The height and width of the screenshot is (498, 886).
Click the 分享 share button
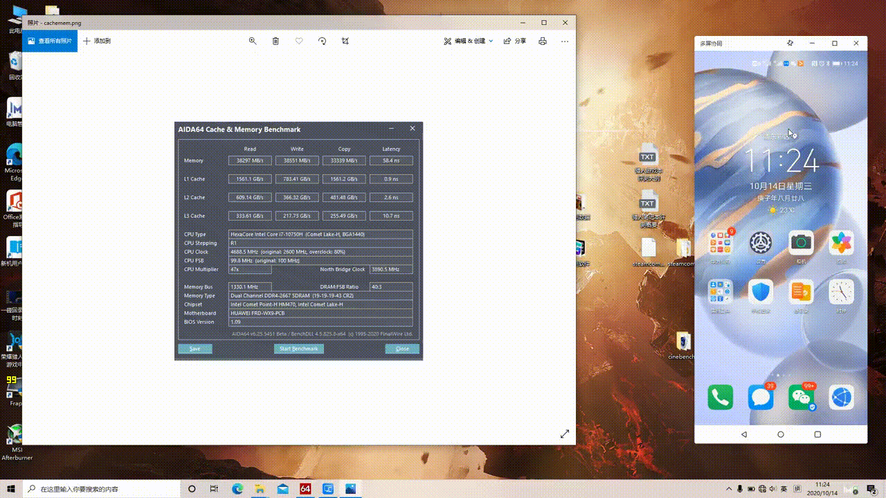514,41
